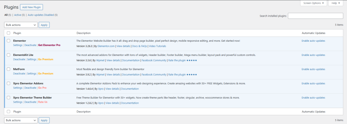Check the Xpro Elementor Theme Builder checkbox

pos(8,98)
